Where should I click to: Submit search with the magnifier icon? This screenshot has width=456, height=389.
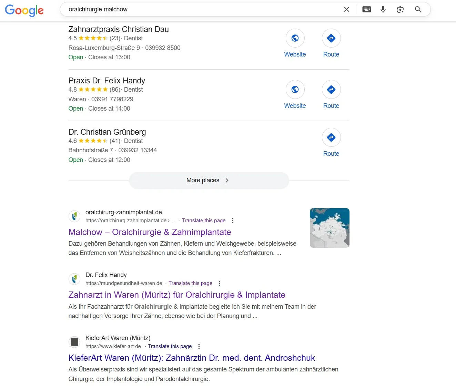pyautogui.click(x=418, y=9)
